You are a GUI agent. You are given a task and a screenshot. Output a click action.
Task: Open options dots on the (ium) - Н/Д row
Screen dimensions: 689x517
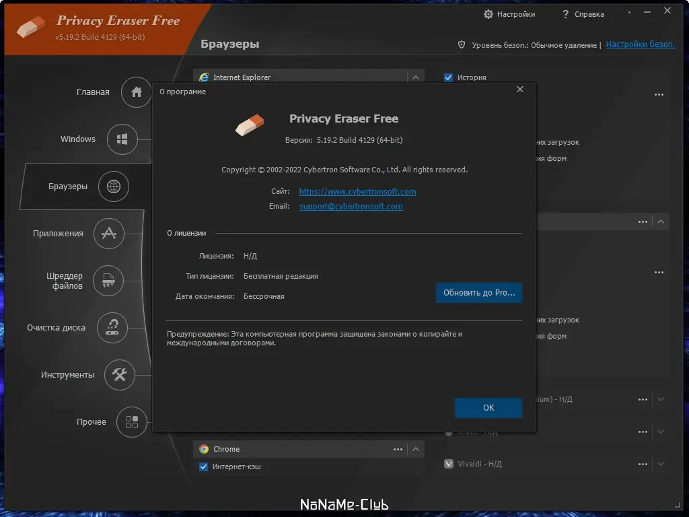tap(643, 400)
